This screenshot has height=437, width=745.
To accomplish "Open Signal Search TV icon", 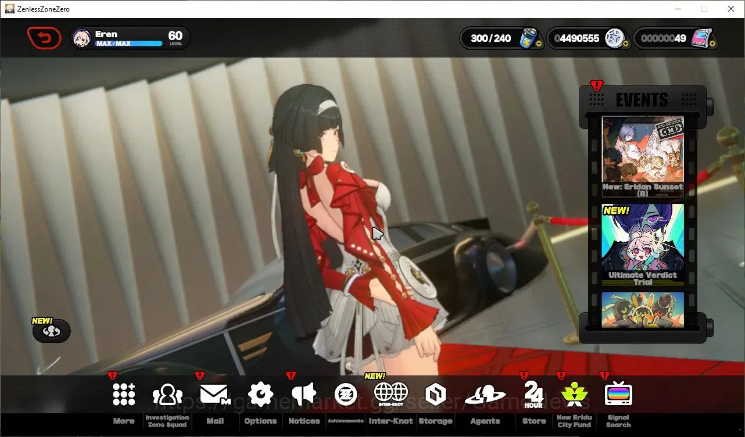I will click(618, 395).
